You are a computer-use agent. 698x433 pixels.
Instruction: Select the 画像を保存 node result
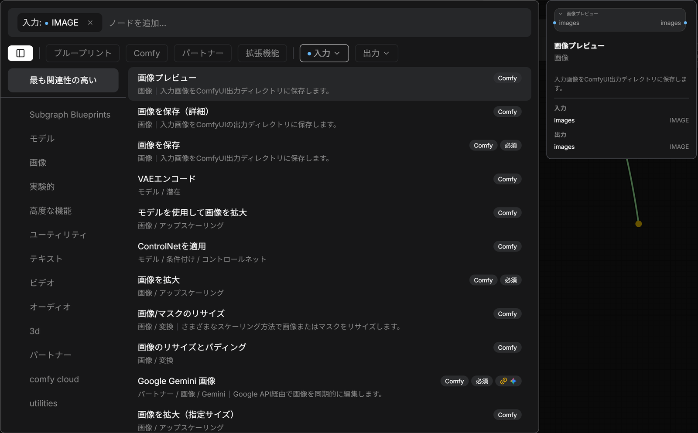pos(330,151)
